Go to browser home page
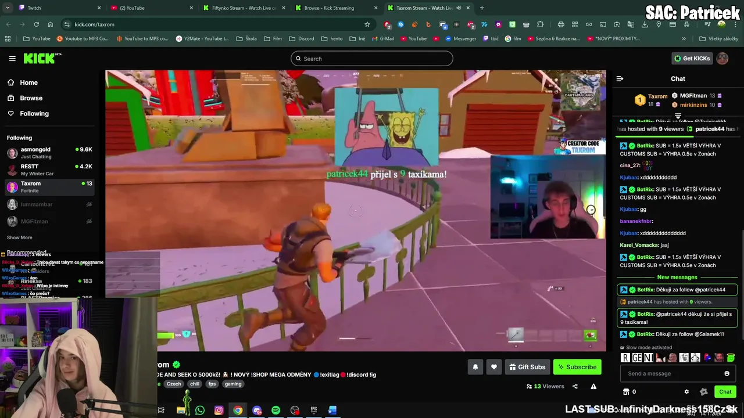744x418 pixels. [x=50, y=24]
